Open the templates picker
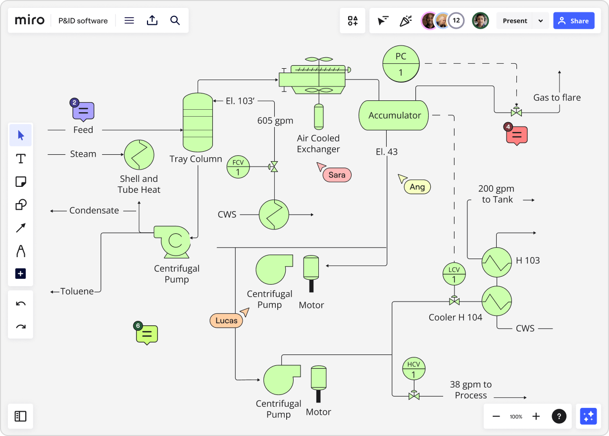The image size is (609, 436). (x=353, y=20)
